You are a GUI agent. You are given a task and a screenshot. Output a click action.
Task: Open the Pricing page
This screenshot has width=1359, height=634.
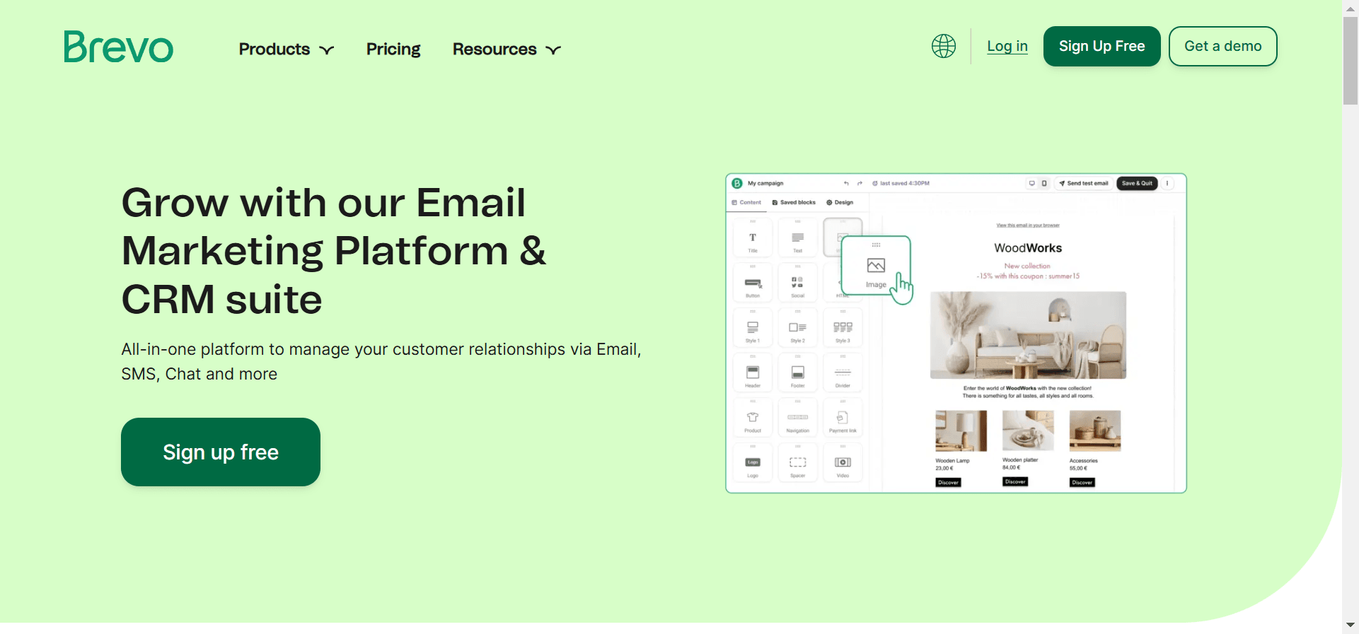click(393, 49)
